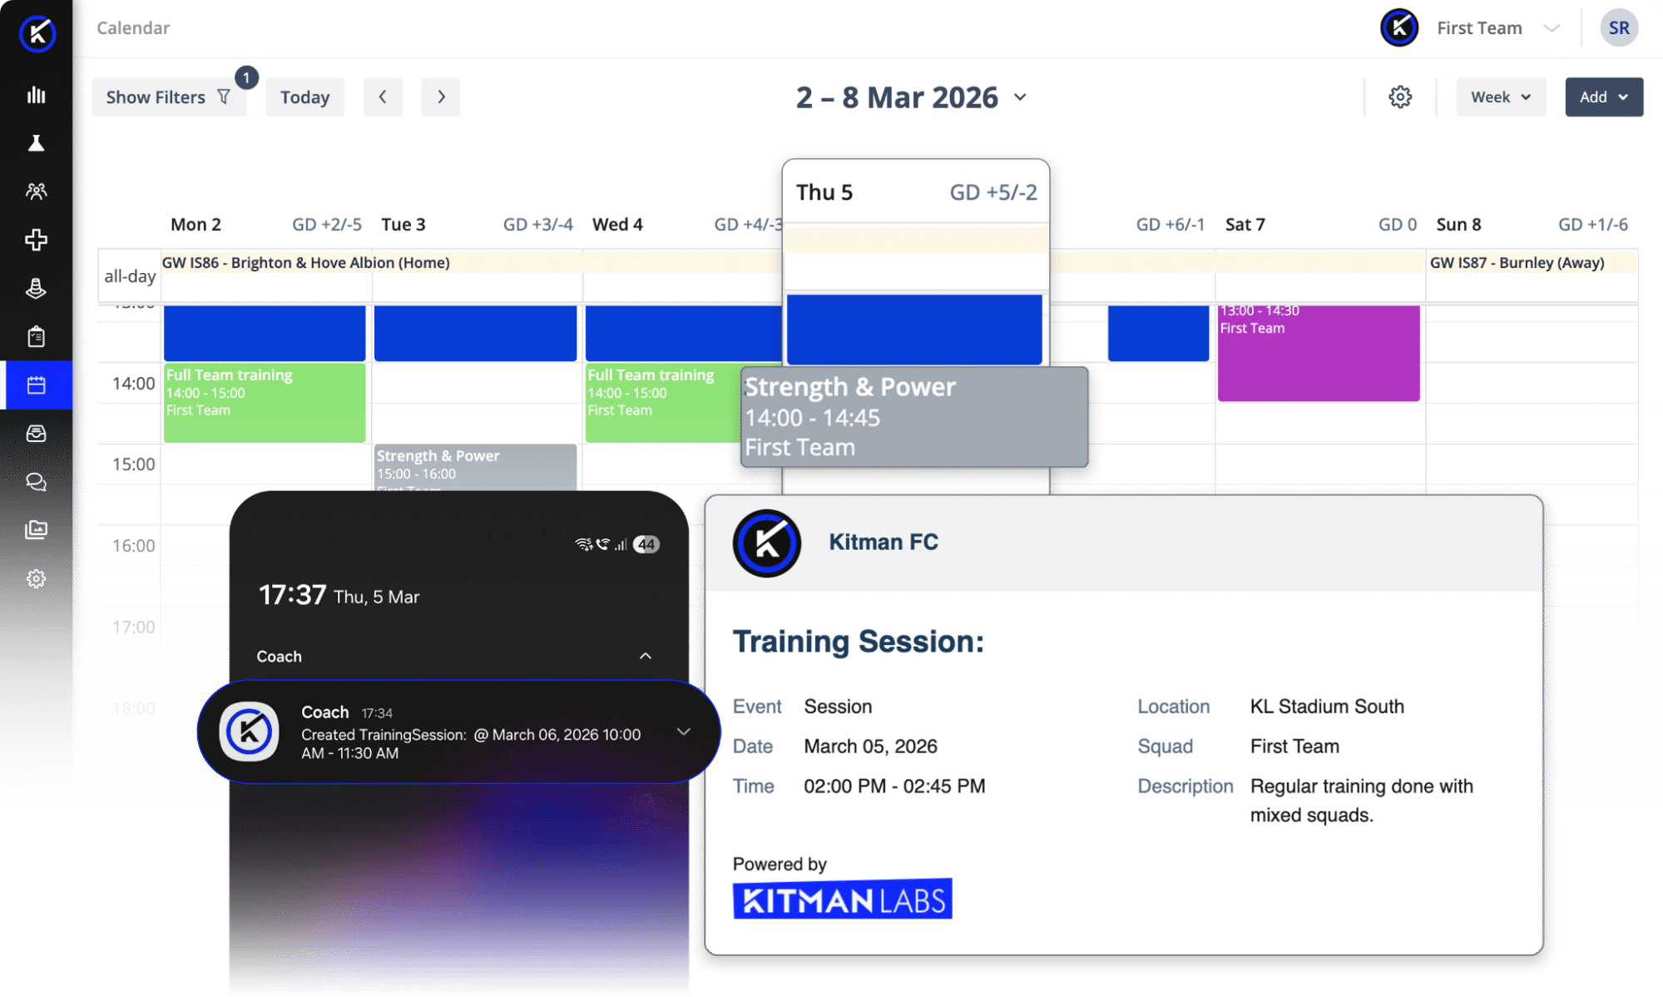Screen dimensions: 1663x997
Task: Open the training cone icon in sidebar
Action: [x=36, y=288]
